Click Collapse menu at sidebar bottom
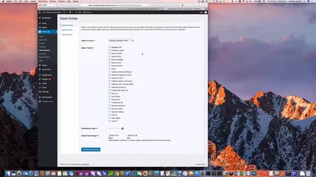Image resolution: width=316 pixels, height=177 pixels. pyautogui.click(x=47, y=102)
